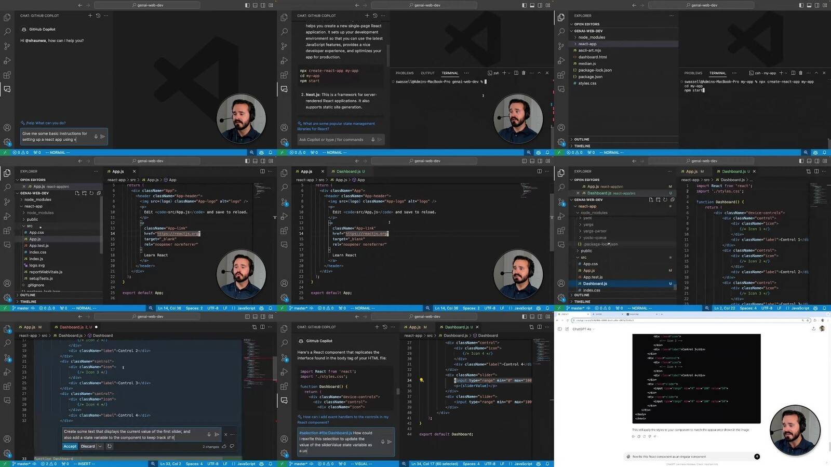
Task: Switch to the OUTPUT panel tab
Action: pyautogui.click(x=427, y=73)
